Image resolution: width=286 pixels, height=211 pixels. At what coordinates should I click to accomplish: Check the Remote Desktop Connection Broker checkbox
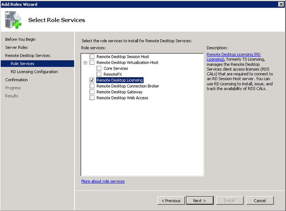click(92, 86)
